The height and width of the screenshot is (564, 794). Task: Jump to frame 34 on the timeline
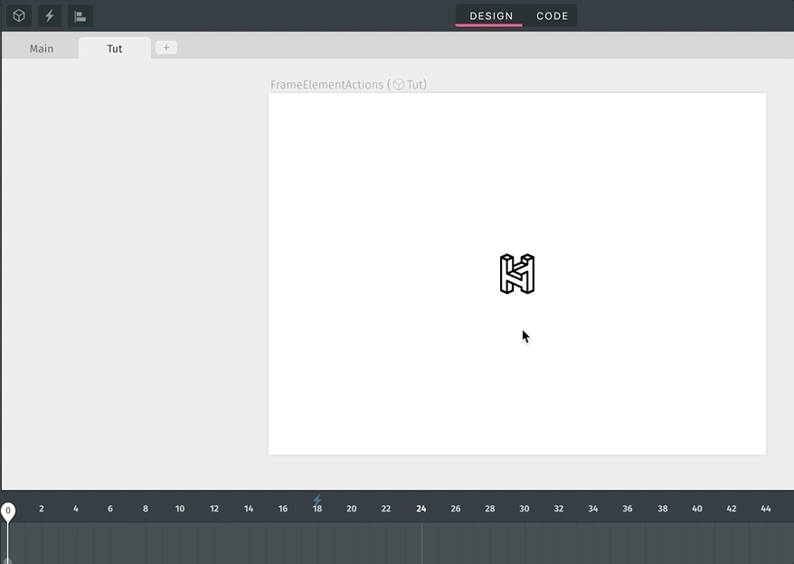point(593,509)
